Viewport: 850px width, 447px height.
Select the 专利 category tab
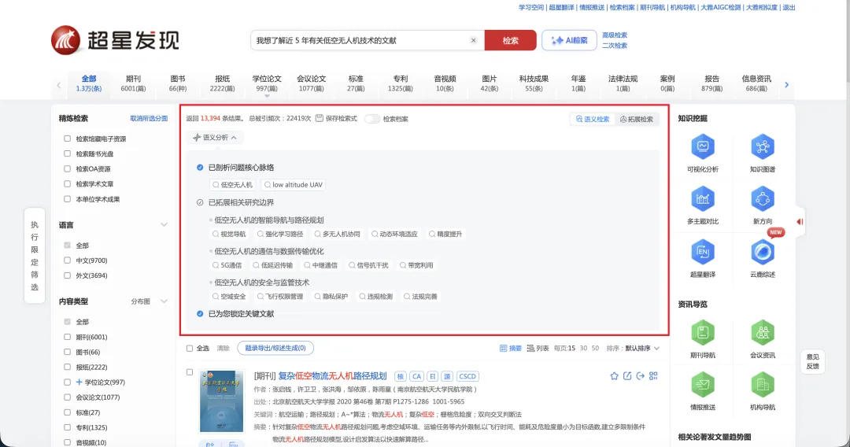pos(401,83)
